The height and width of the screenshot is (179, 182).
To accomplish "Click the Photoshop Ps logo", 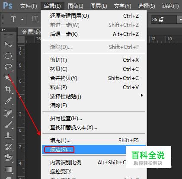I will [8, 6].
